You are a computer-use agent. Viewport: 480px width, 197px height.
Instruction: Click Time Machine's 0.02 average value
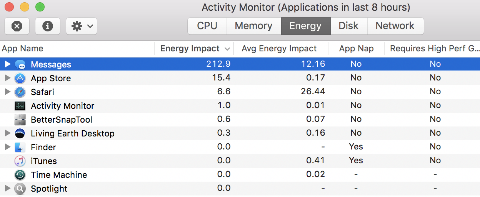315,174
